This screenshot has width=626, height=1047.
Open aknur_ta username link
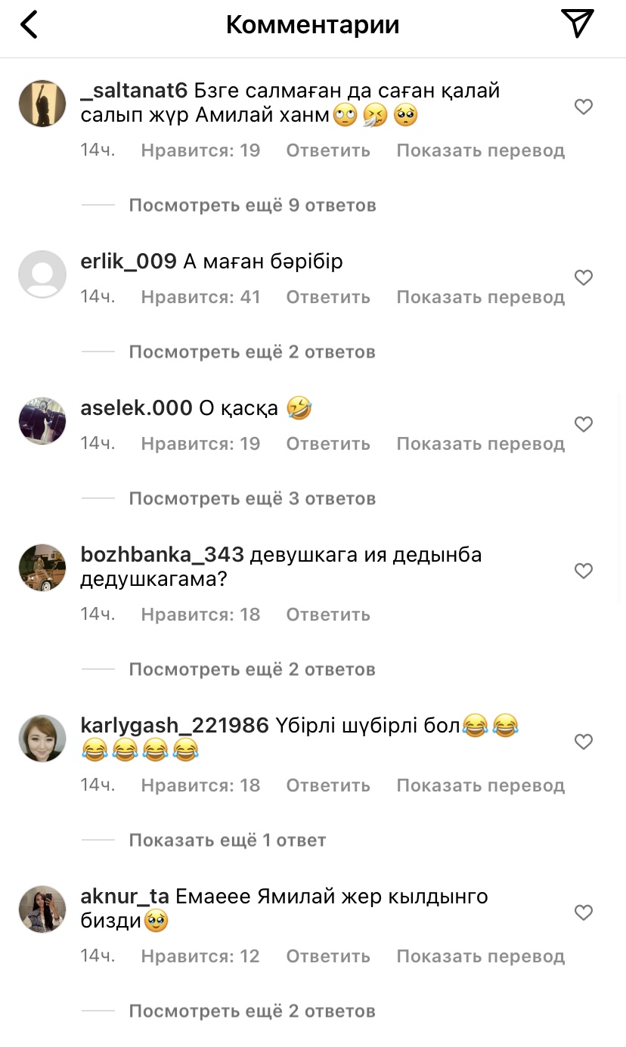click(125, 897)
